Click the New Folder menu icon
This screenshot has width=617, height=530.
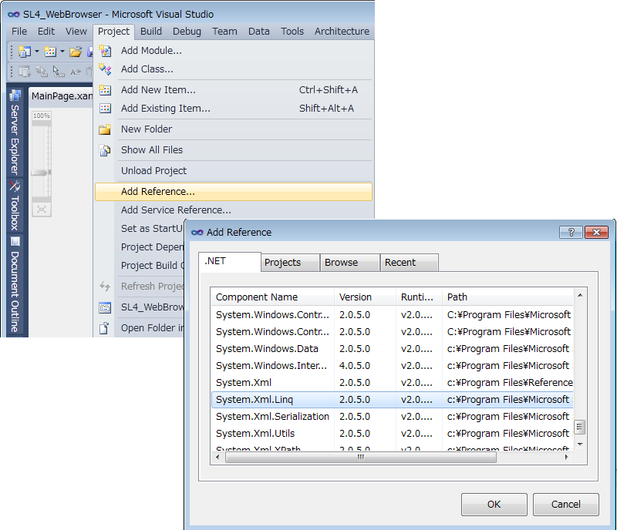(x=105, y=129)
